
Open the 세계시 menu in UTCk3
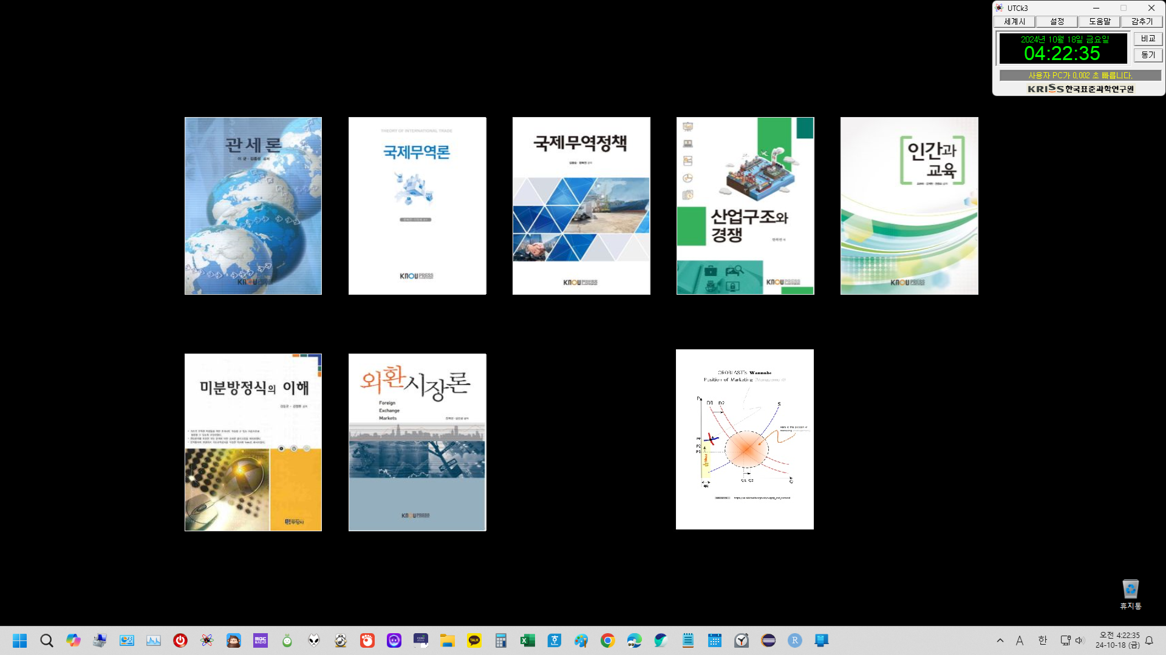tap(1014, 22)
